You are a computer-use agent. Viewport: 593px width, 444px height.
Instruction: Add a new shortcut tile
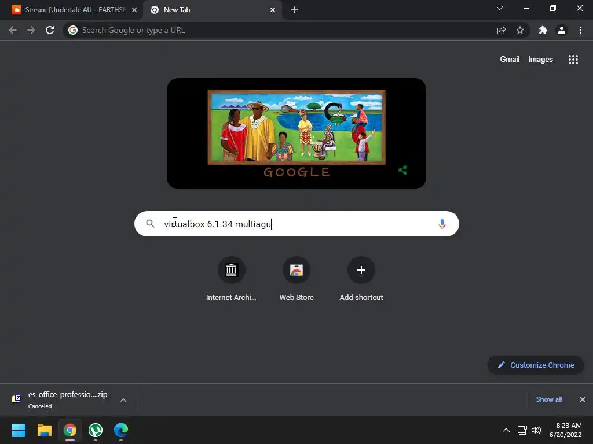[361, 279]
